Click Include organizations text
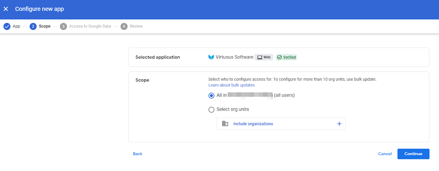 coord(253,124)
